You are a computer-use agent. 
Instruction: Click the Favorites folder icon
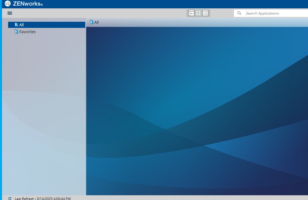(16, 32)
